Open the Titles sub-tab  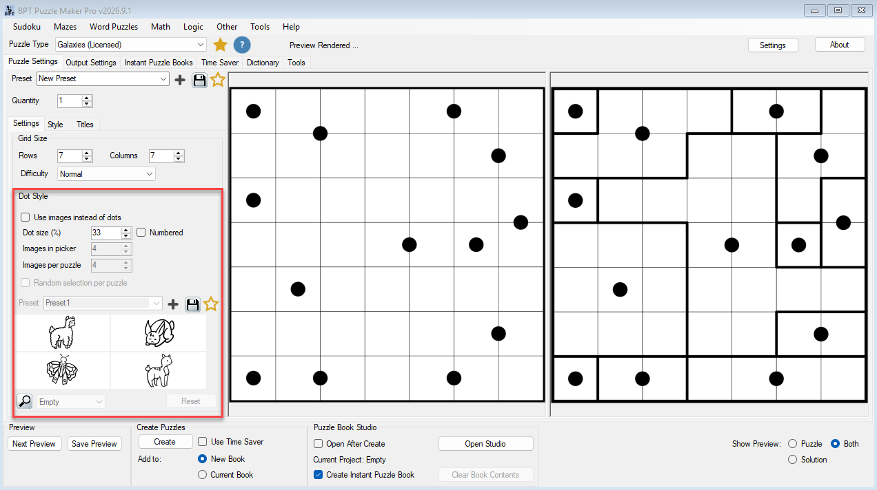click(x=85, y=125)
